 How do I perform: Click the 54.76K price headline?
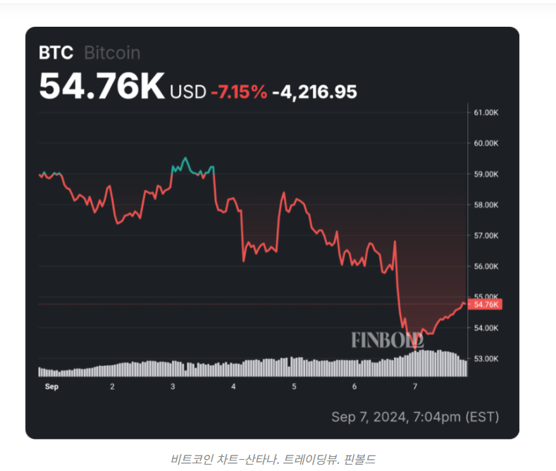[101, 85]
